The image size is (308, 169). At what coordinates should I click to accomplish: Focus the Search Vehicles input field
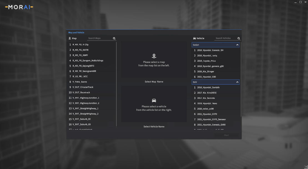pyautogui.click(x=225, y=38)
